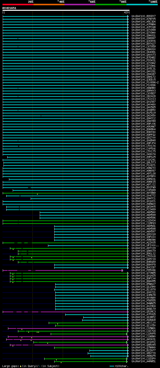Image resolution: width=160 pixels, height=368 pixels.
Task: Select the UniRef100_A9TLG8 label
Action: pos(143,173)
